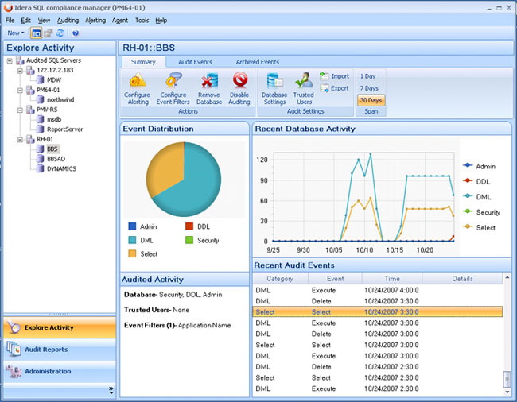Viewport: 517px width, 402px height.
Task: Open the Audit Reports navigation pane
Action: [x=60, y=350]
